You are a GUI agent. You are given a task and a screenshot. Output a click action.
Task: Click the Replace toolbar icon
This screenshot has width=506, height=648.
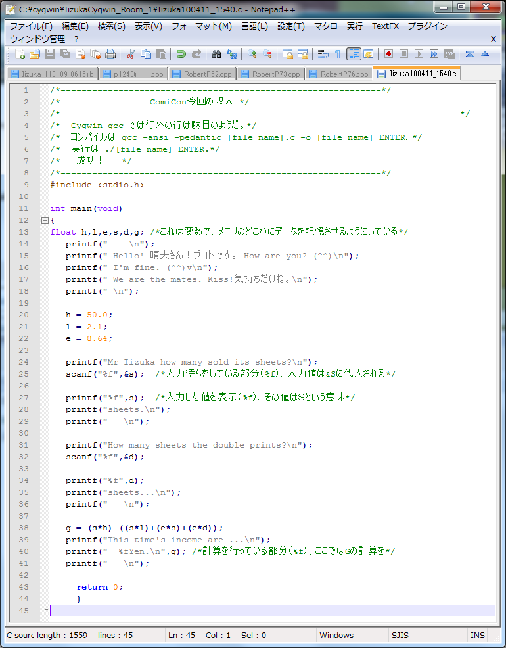pos(232,54)
